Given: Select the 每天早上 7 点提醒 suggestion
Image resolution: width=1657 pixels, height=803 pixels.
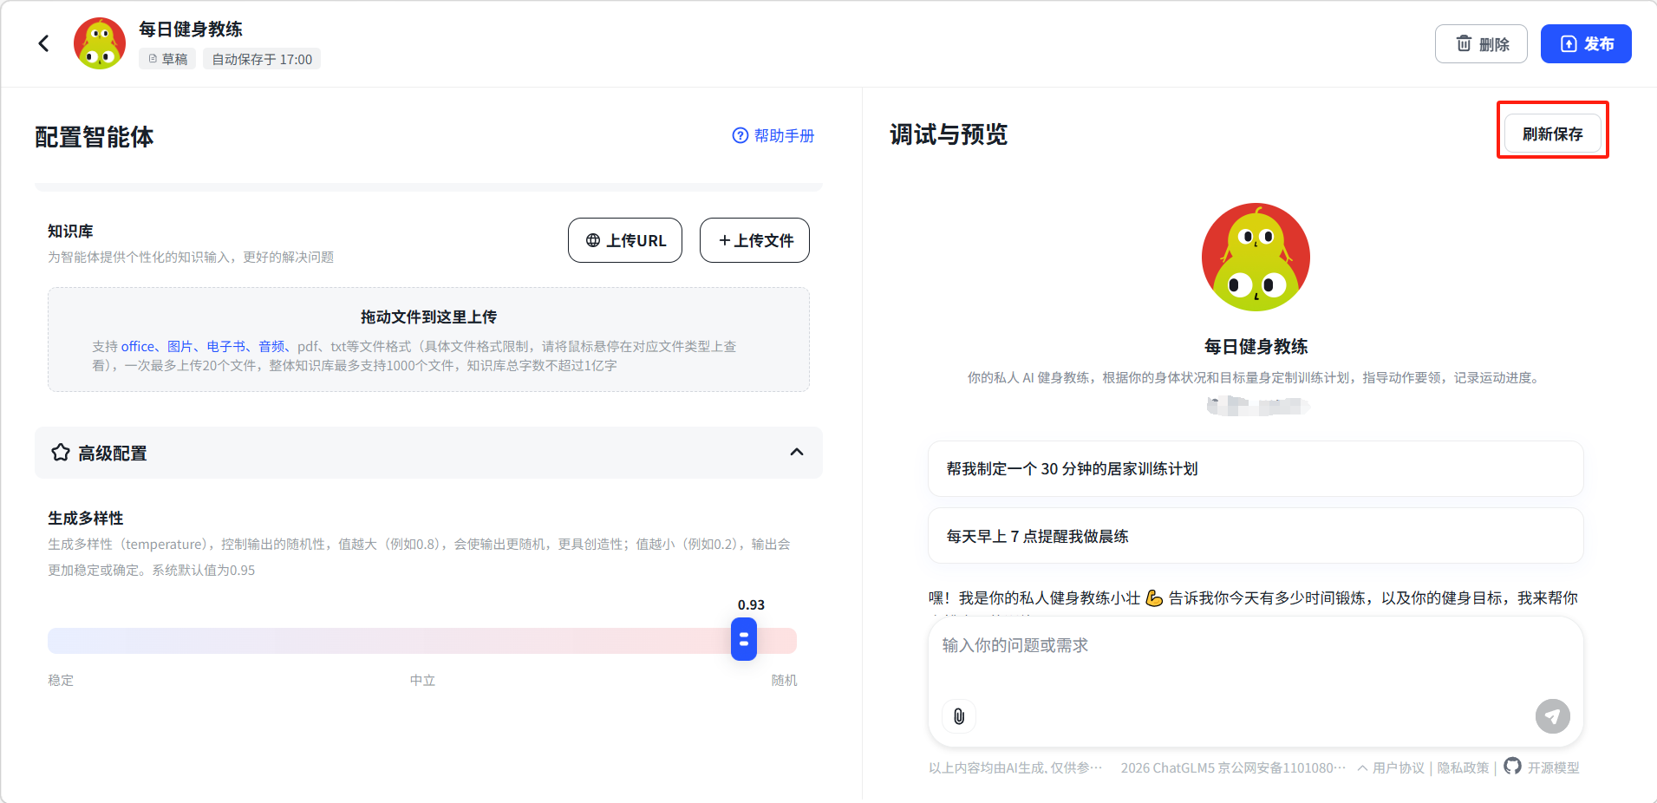Looking at the screenshot, I should click(x=1255, y=537).
